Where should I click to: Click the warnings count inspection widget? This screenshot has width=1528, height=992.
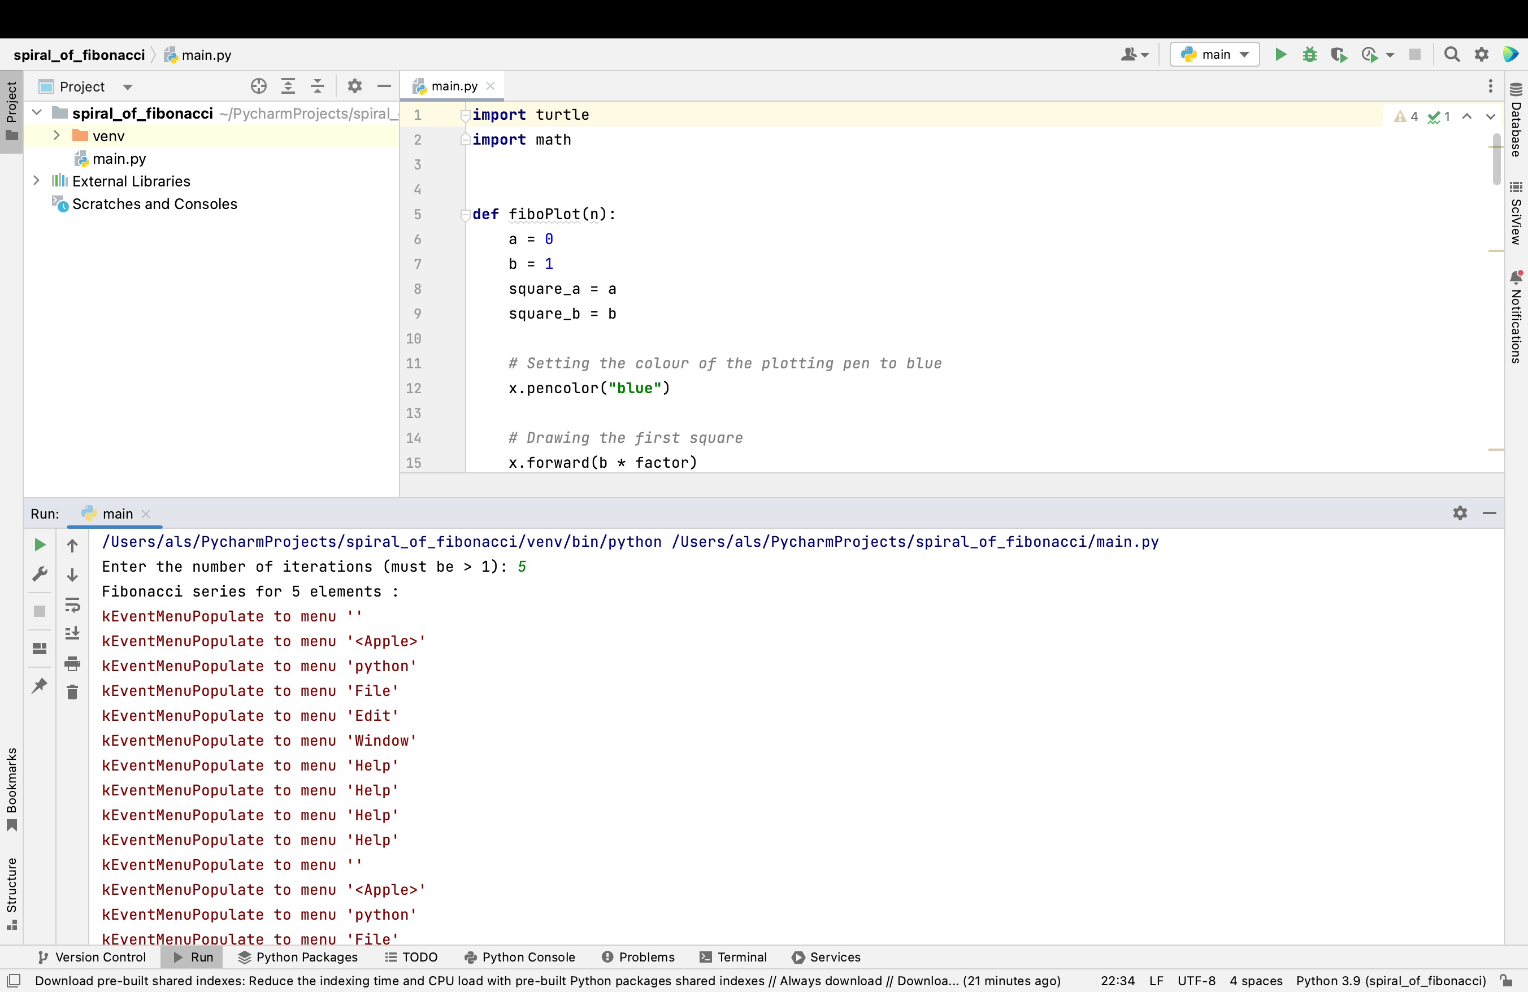pos(1406,117)
